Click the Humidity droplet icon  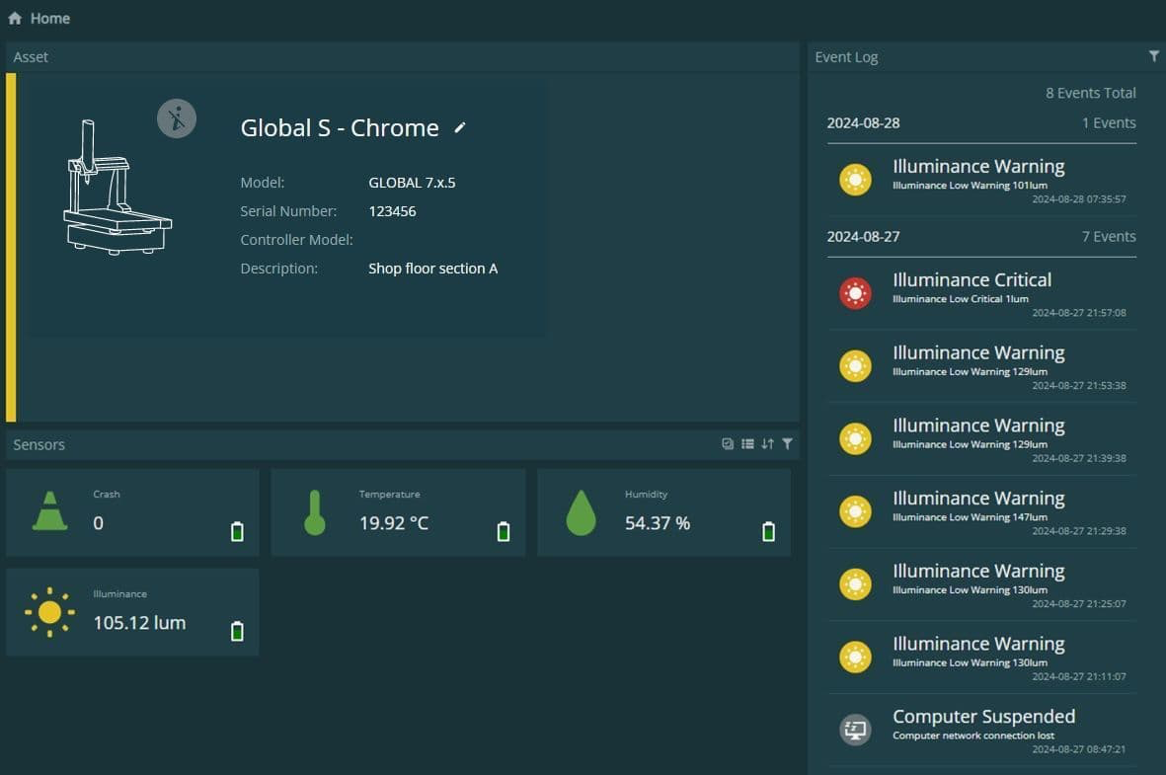(581, 512)
